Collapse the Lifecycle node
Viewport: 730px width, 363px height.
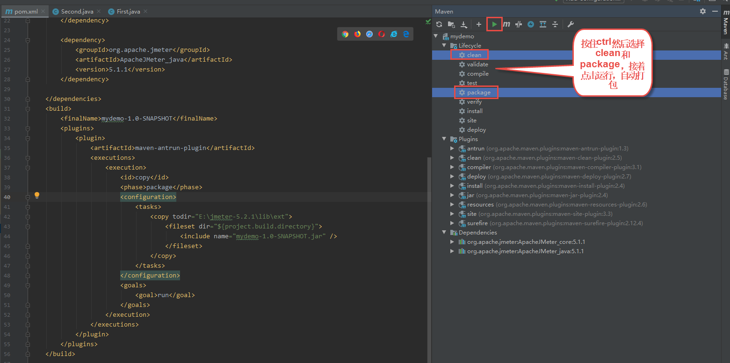coord(444,46)
